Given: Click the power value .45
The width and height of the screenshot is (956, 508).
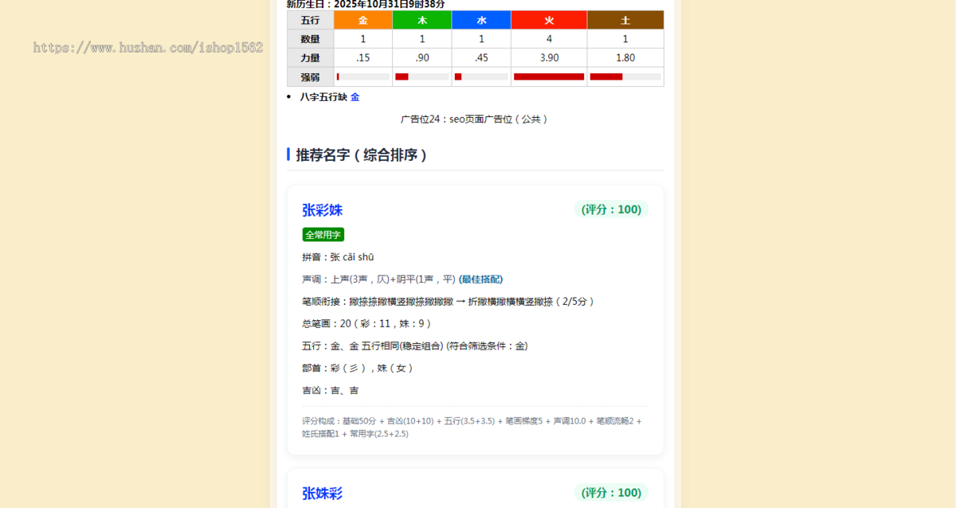Looking at the screenshot, I should coord(481,58).
